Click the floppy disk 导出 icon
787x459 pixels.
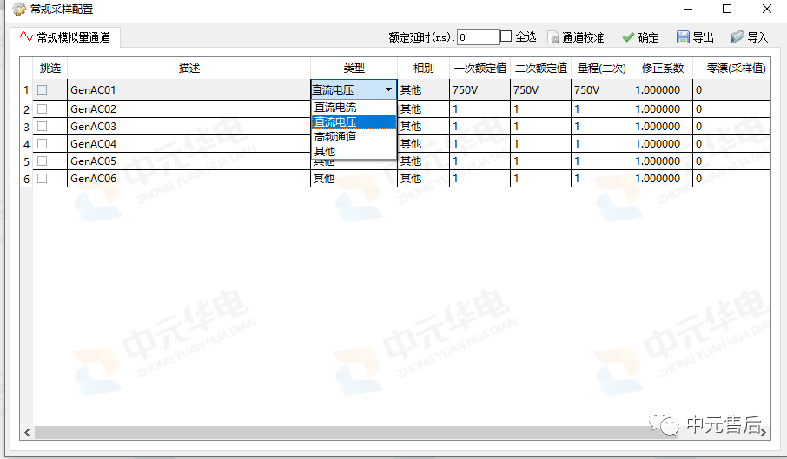click(x=683, y=37)
